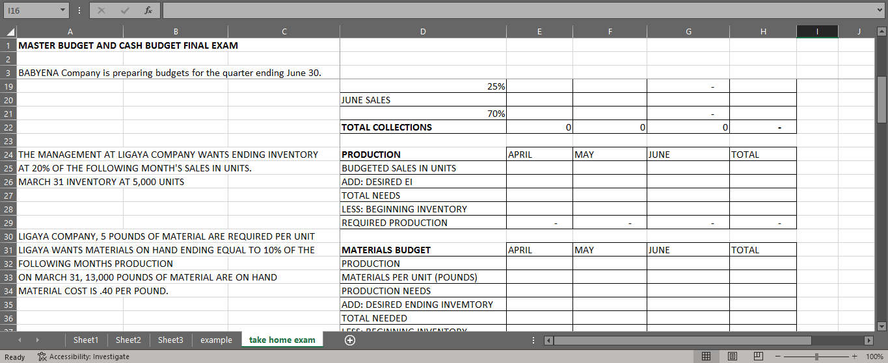Screen dimensions: 888x363
Task: Select the JUNE SALES cell
Action: (x=423, y=100)
